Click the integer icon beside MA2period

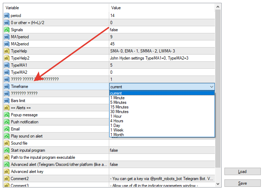pos(7,44)
